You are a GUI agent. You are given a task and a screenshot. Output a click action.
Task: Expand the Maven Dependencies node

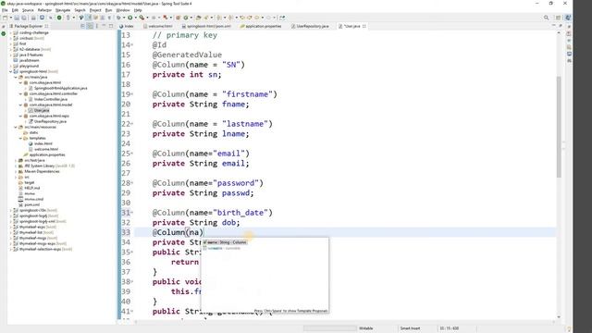tap(16, 171)
